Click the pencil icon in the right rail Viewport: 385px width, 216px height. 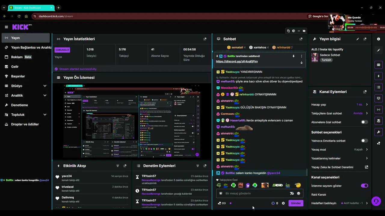click(378, 50)
